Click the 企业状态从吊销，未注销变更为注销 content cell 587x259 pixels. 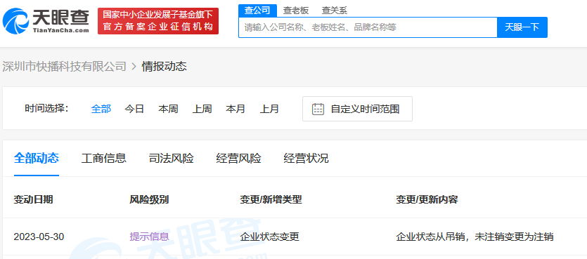(475, 237)
